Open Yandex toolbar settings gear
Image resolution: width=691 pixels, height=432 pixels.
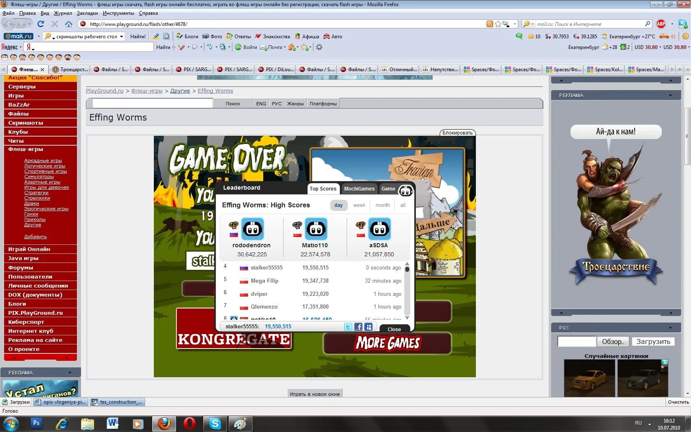[319, 47]
